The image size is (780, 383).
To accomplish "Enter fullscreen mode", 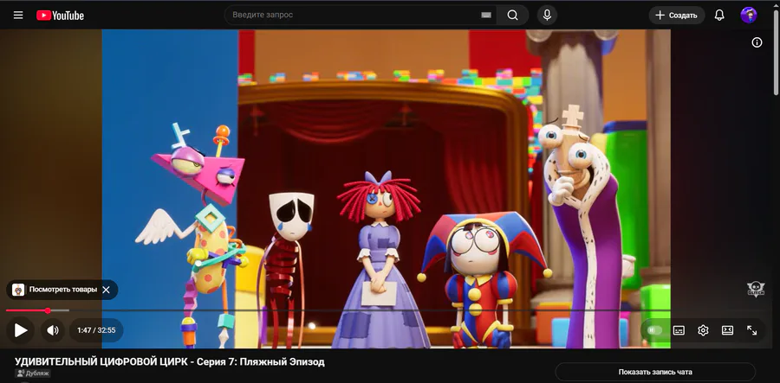I will [751, 330].
